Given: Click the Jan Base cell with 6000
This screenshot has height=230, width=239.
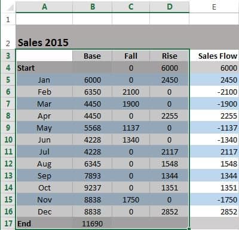Looking at the screenshot, I should 93,80.
